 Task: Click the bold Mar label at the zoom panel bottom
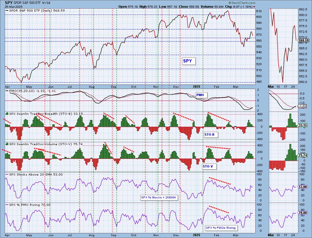tap(271, 235)
